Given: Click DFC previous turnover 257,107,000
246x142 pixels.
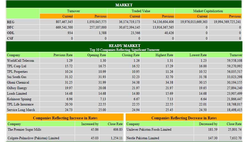Looking at the screenshot, I should (x=98, y=27).
